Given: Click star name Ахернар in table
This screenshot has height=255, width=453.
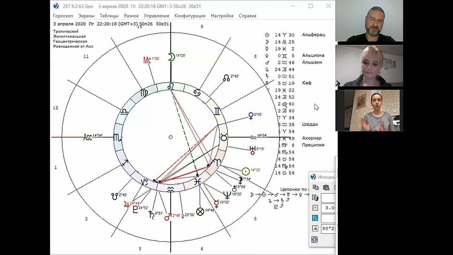Looking at the screenshot, I should pyautogui.click(x=312, y=138).
